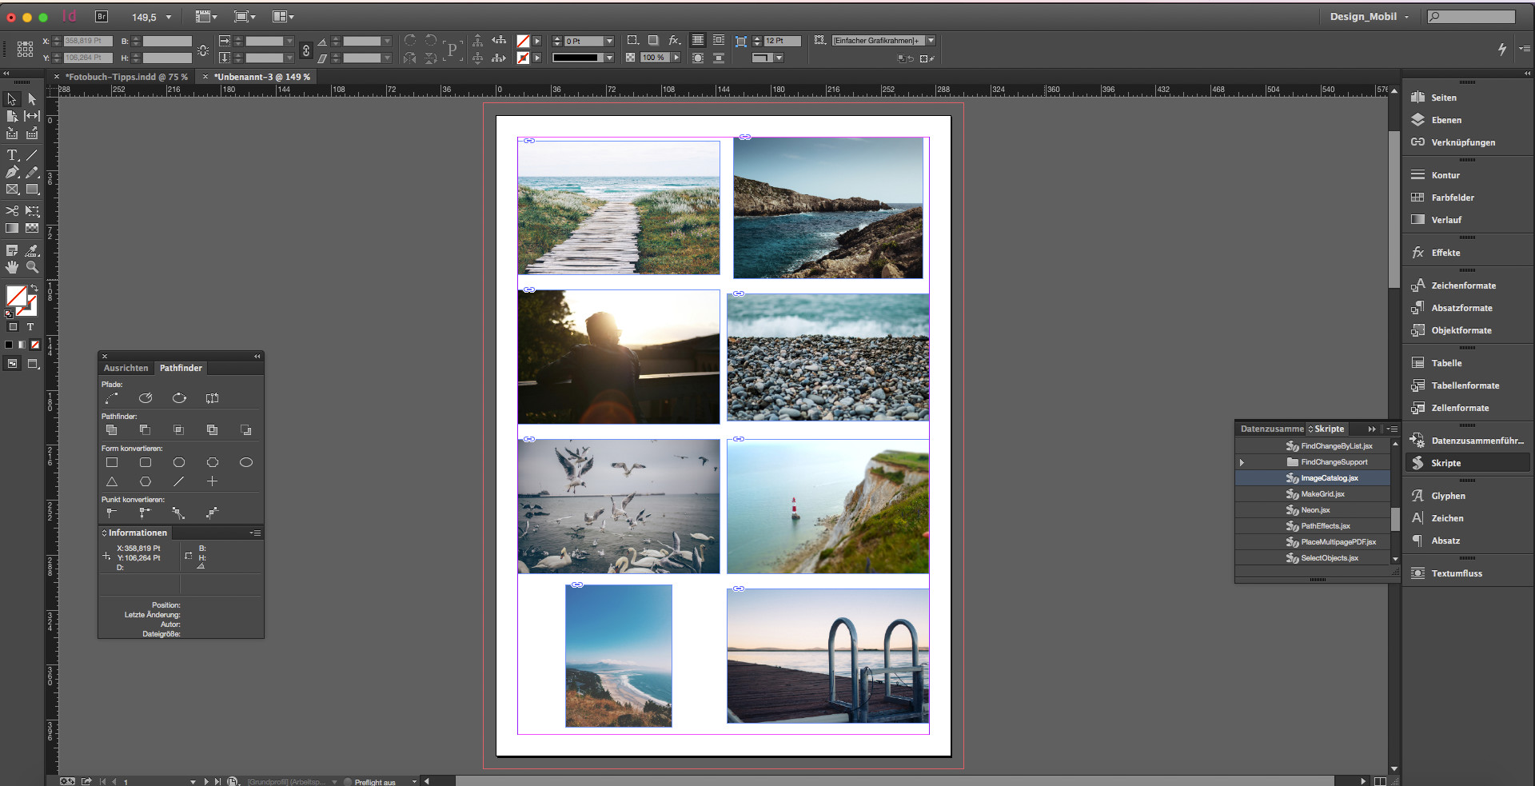Viewport: 1535px width, 786px height.
Task: Open the Effekte panel
Action: tap(1445, 252)
